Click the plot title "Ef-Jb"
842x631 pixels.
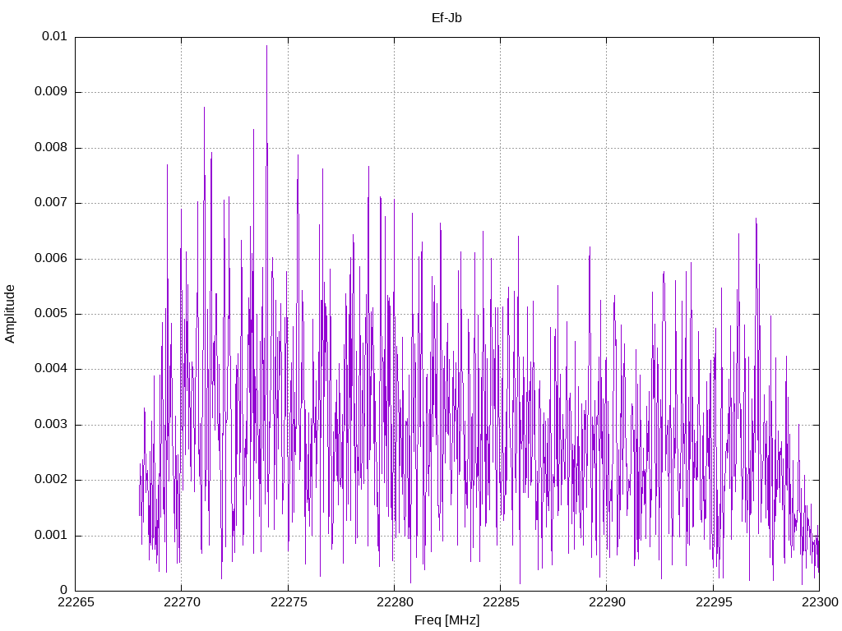(x=446, y=18)
